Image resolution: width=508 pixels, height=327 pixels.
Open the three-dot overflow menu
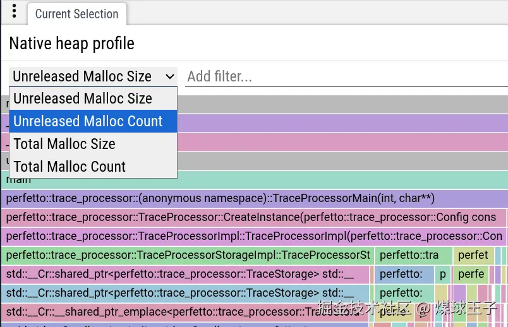14,11
